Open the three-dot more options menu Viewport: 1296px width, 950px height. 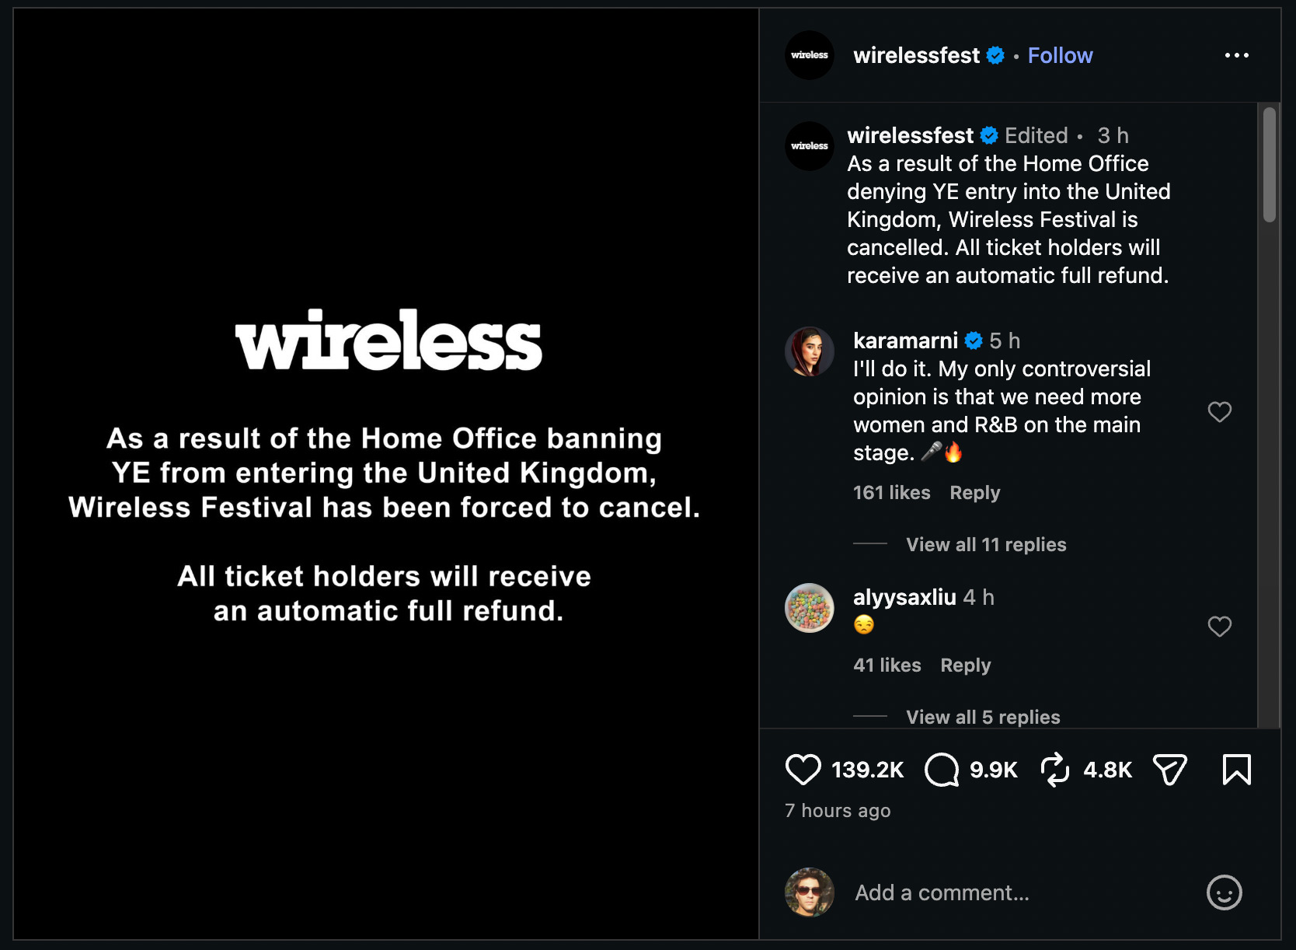pyautogui.click(x=1236, y=55)
